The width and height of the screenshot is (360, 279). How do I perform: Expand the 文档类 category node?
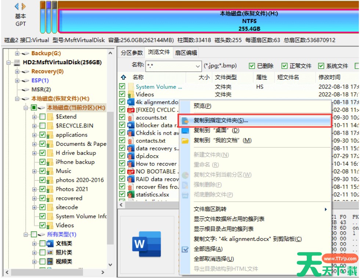tap(34, 244)
